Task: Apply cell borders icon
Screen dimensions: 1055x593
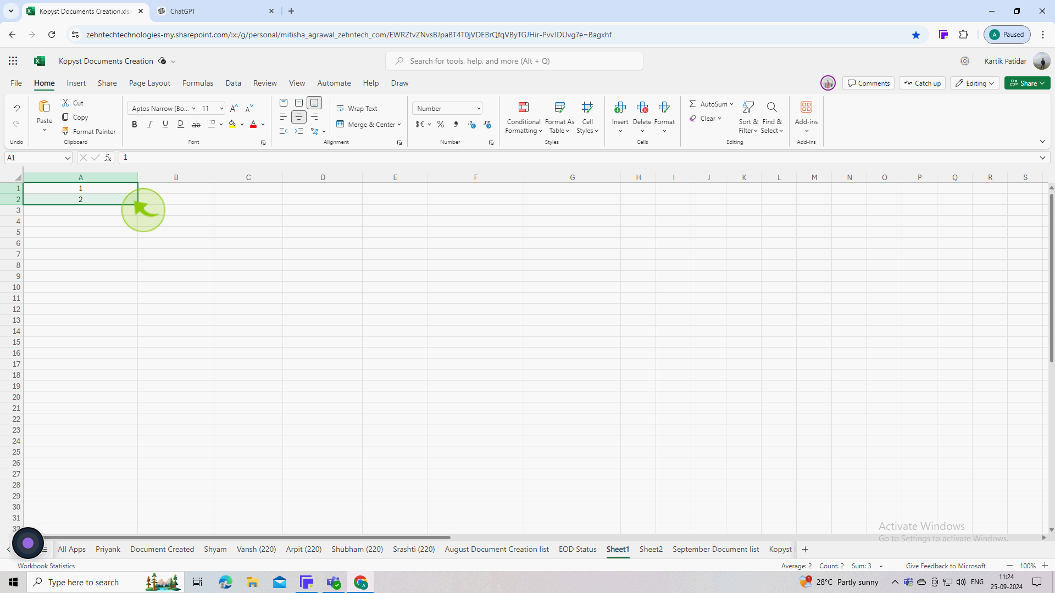Action: (212, 124)
